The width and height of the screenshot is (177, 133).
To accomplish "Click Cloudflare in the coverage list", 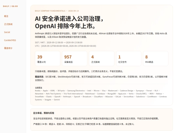I will (98, 97).
